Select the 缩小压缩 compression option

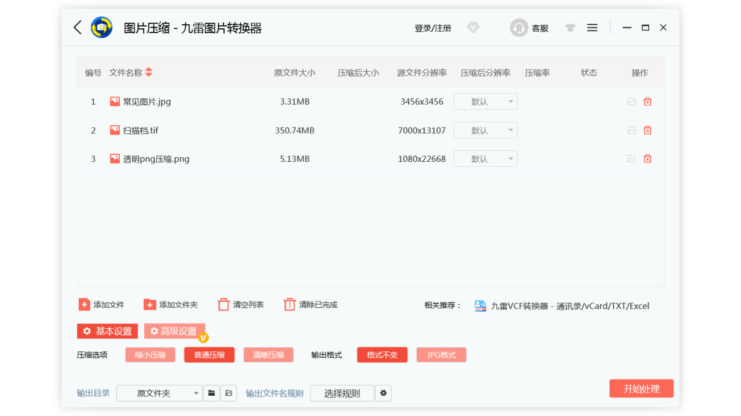150,354
